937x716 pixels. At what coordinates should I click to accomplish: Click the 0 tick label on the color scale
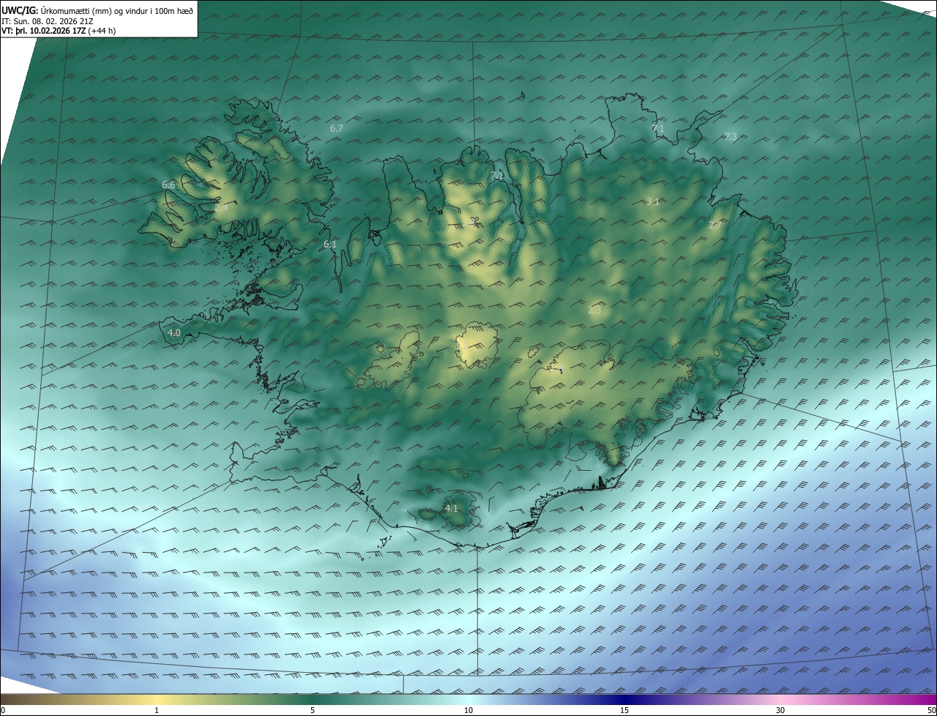[x=3, y=711]
